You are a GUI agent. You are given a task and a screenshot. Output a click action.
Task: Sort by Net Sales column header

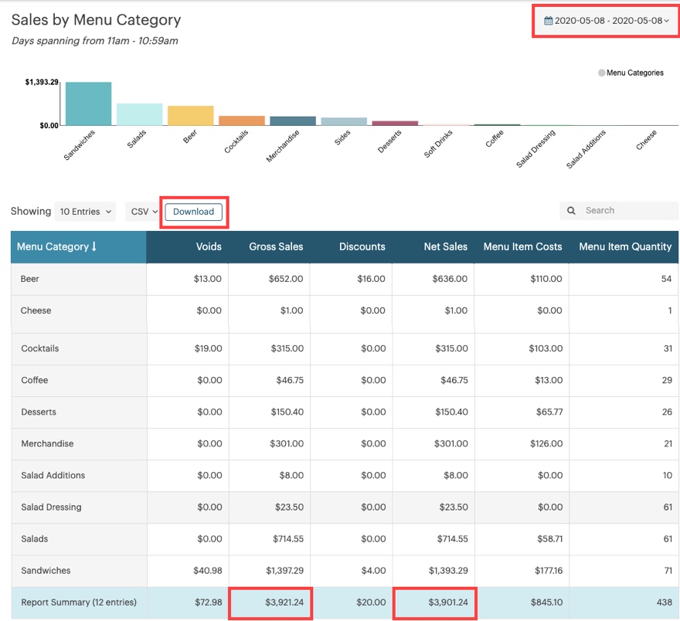point(445,247)
